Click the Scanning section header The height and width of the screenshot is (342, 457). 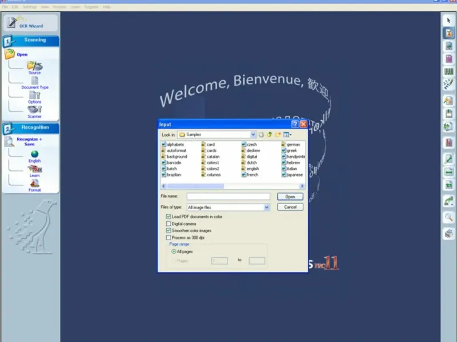coord(31,40)
